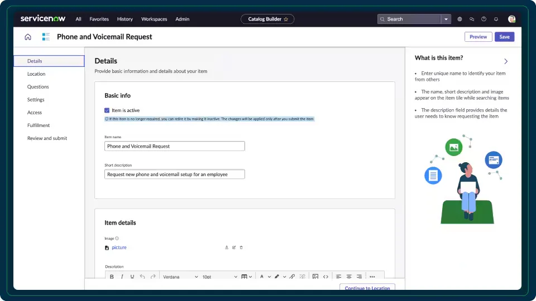Click the catalog item list icon beside title

point(46,37)
